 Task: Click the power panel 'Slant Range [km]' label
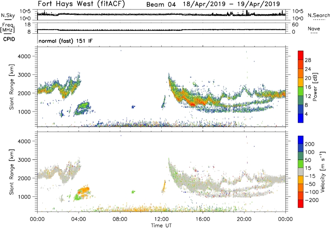pyautogui.click(x=12, y=87)
